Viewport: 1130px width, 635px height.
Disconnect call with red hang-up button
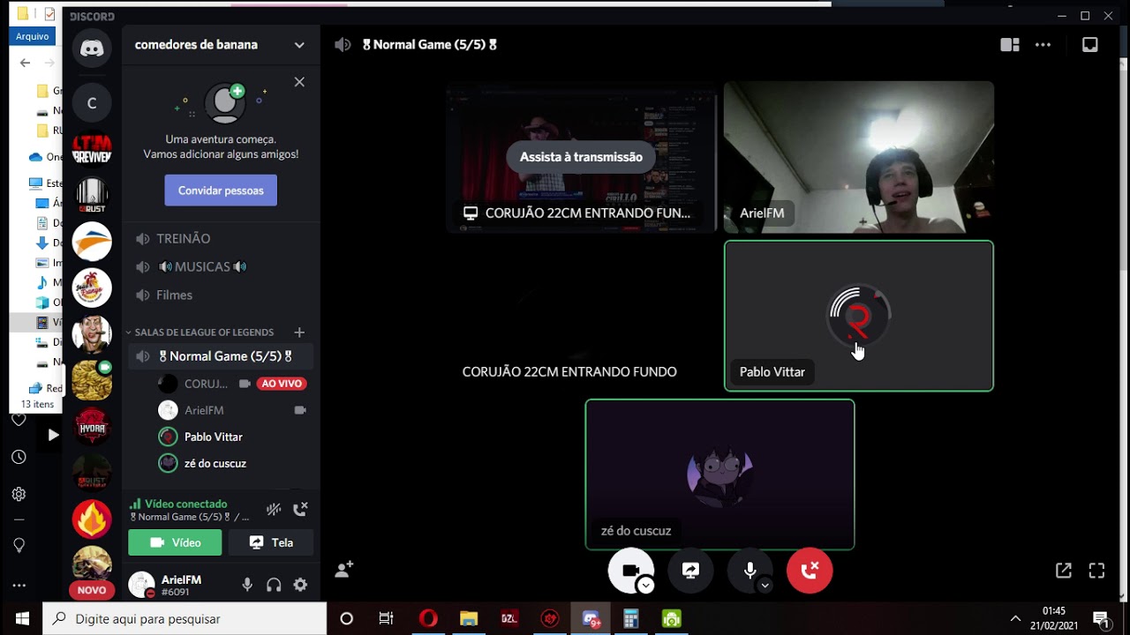click(x=810, y=571)
